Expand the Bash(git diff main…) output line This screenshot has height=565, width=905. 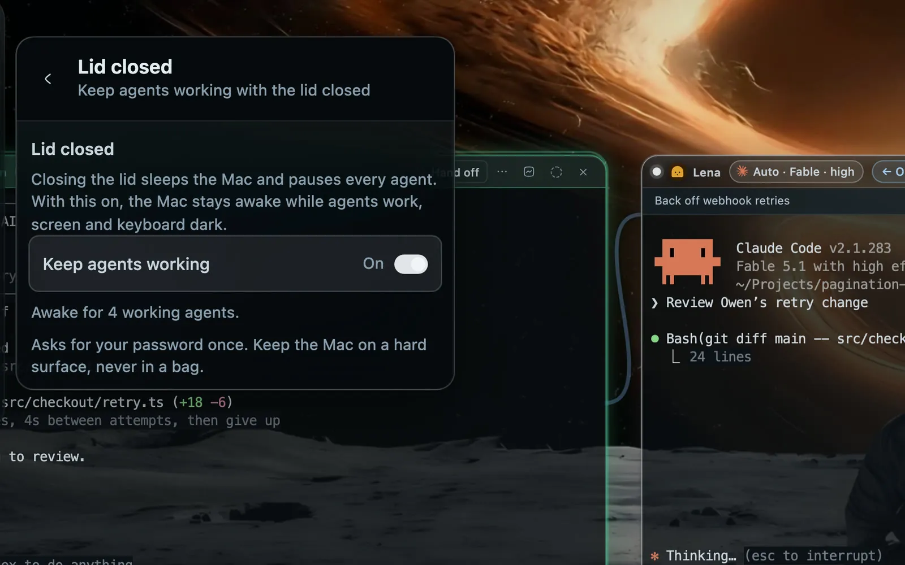pos(785,338)
